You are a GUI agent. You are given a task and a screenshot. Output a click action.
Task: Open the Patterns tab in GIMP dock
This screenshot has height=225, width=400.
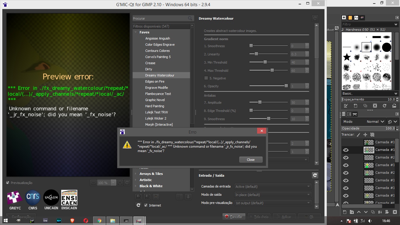click(x=350, y=18)
